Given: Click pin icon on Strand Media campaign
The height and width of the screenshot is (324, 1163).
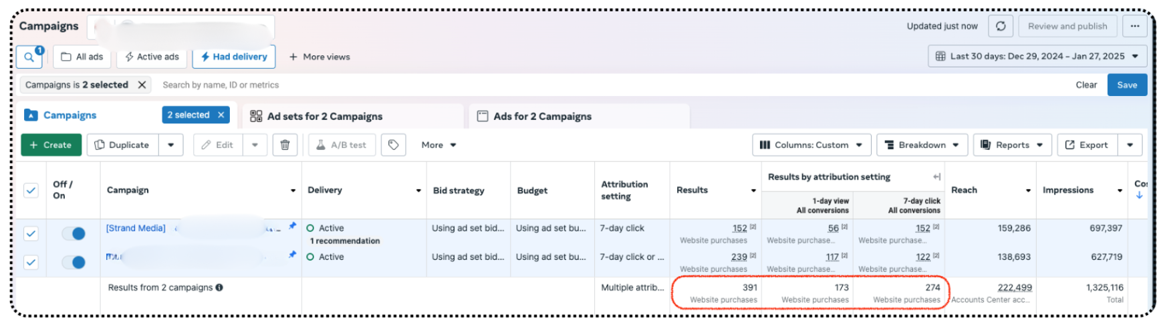Looking at the screenshot, I should coord(292,226).
